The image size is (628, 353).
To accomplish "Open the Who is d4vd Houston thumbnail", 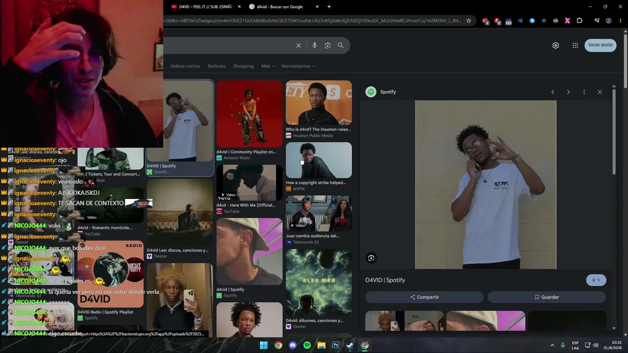I will point(319,103).
